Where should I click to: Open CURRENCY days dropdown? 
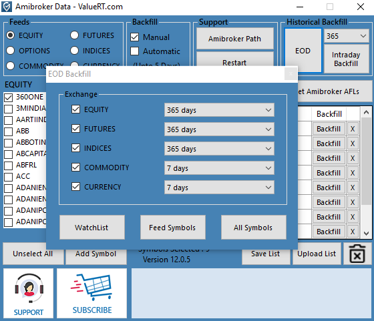pos(219,187)
